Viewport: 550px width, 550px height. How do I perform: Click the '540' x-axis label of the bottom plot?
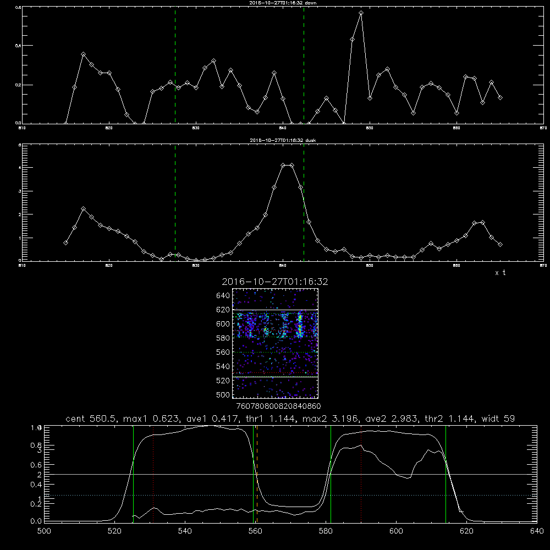[185, 531]
